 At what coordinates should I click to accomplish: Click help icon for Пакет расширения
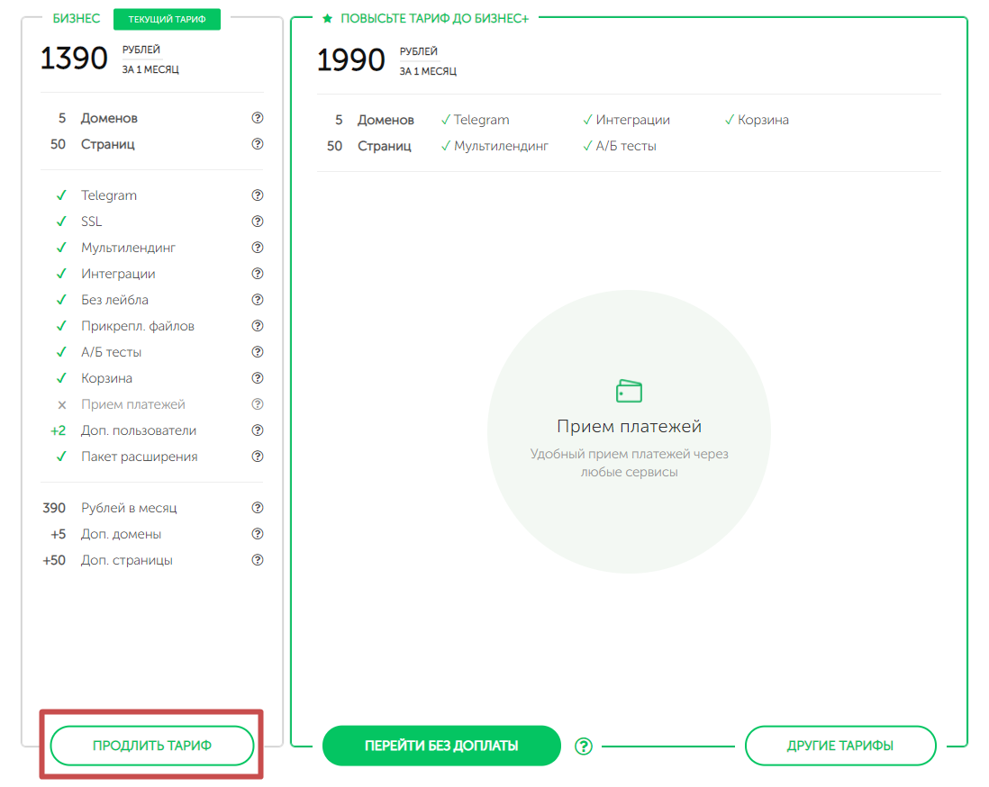258,457
